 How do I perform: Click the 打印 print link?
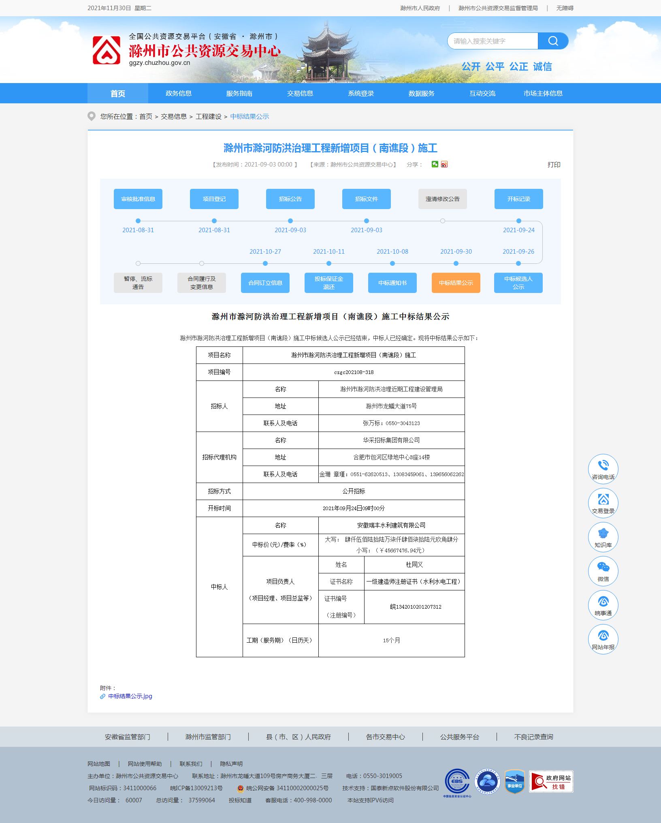click(554, 165)
